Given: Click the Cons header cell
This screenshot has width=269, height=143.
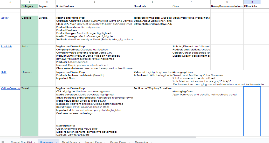Looking at the screenshot, I should [191, 6].
